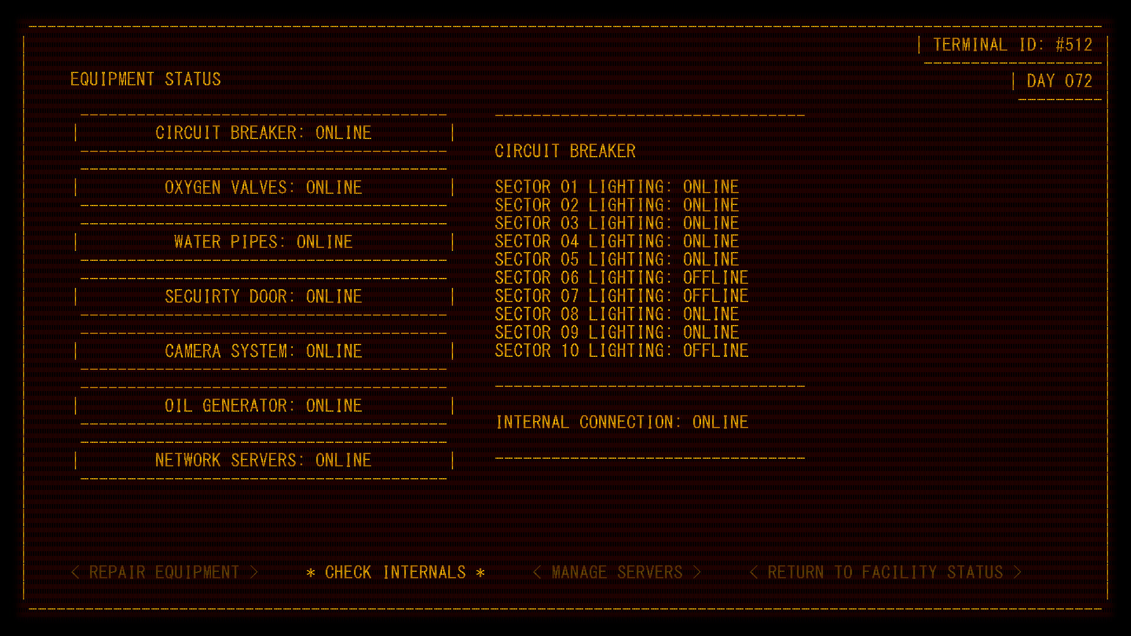1131x636 pixels.
Task: Select NETWORK SERVERS equipment status
Action: click(x=263, y=460)
